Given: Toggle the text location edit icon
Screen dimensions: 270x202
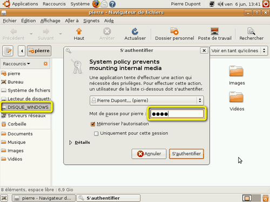Looking at the screenshot, I should coord(8,51).
